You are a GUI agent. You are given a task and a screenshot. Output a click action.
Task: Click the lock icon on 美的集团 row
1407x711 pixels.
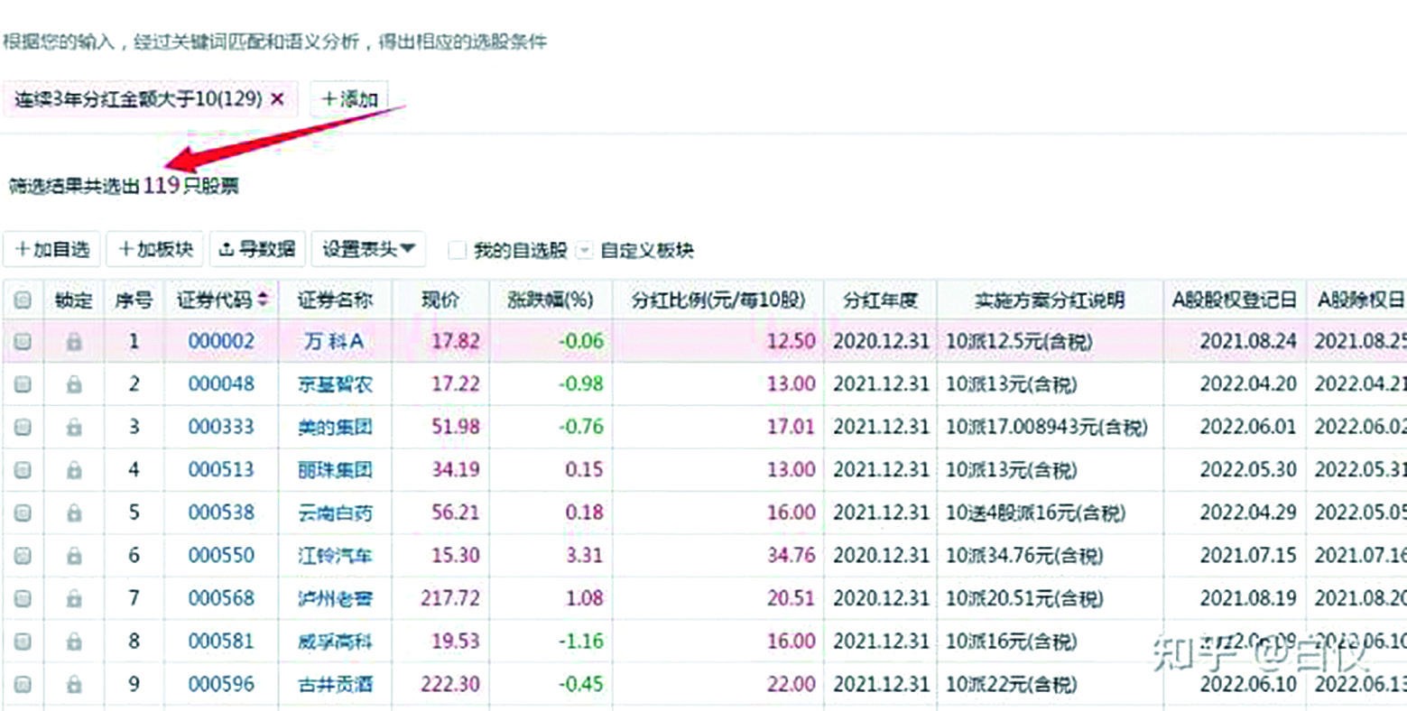coord(75,426)
